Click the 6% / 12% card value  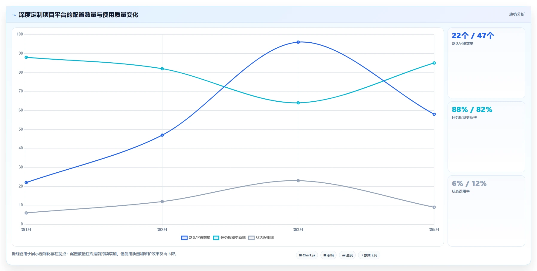469,184
